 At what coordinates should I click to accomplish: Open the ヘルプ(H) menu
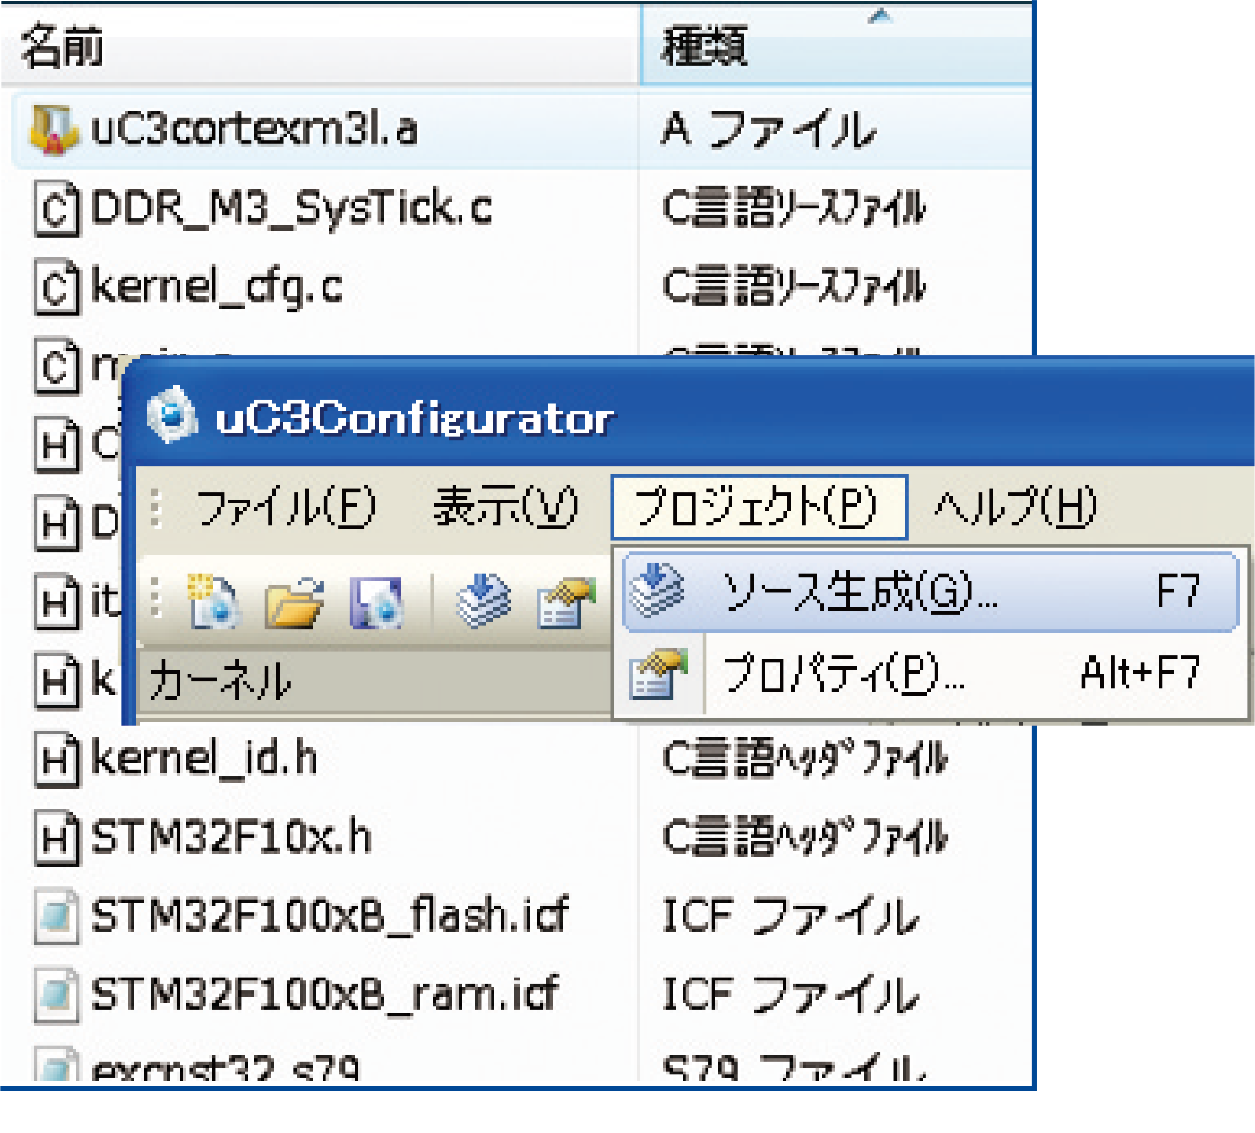point(1016,507)
